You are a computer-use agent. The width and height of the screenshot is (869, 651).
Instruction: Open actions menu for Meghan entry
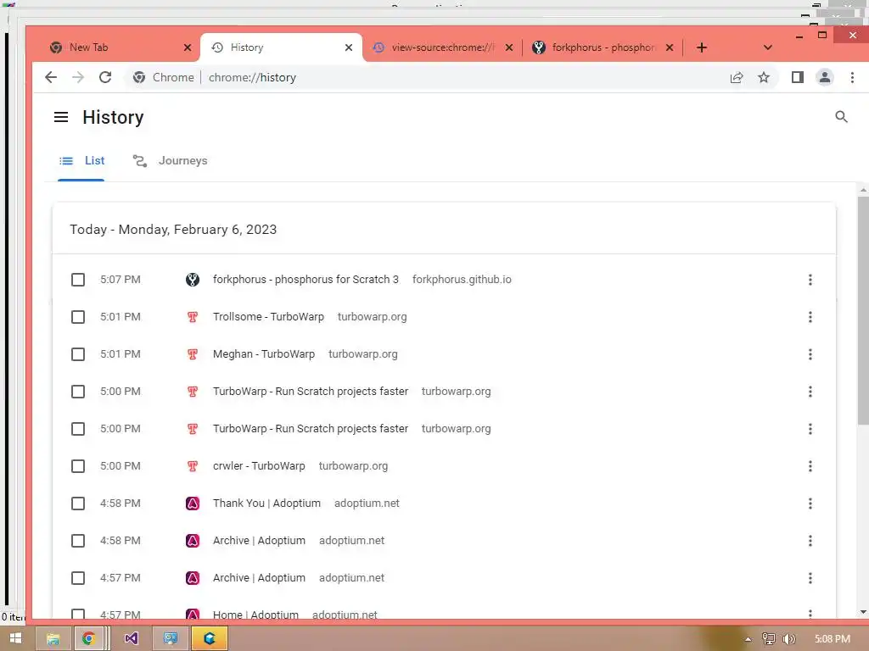810,354
